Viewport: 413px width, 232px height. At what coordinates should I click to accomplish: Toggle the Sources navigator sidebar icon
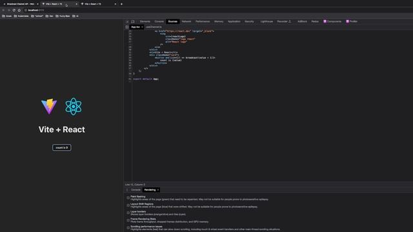click(x=127, y=27)
